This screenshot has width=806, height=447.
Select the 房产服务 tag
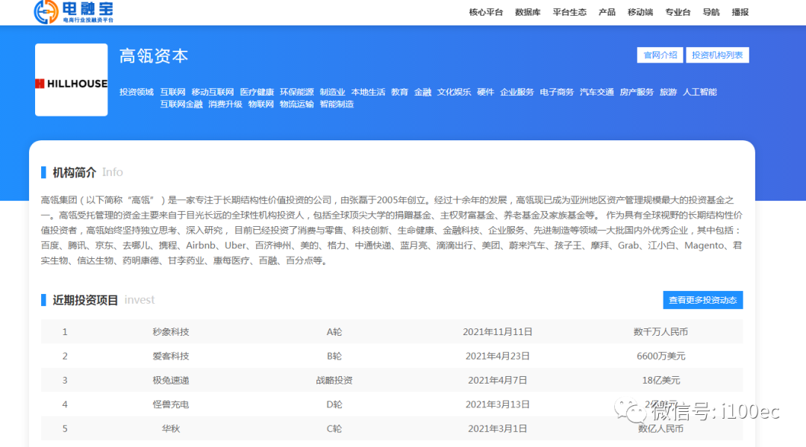click(637, 92)
